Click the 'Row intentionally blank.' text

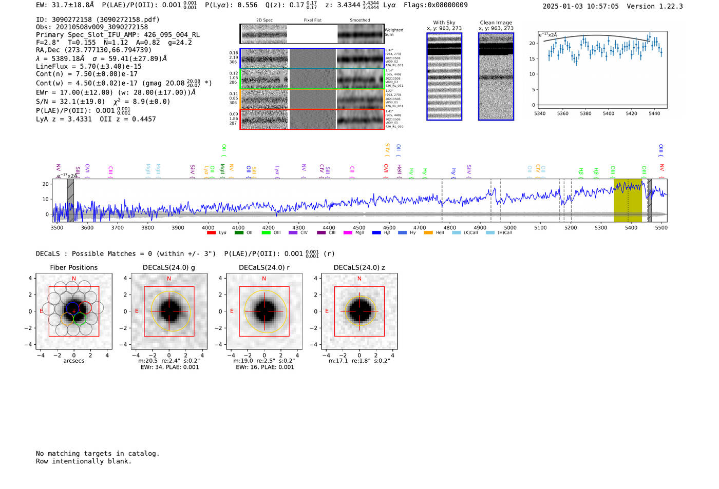(84, 461)
